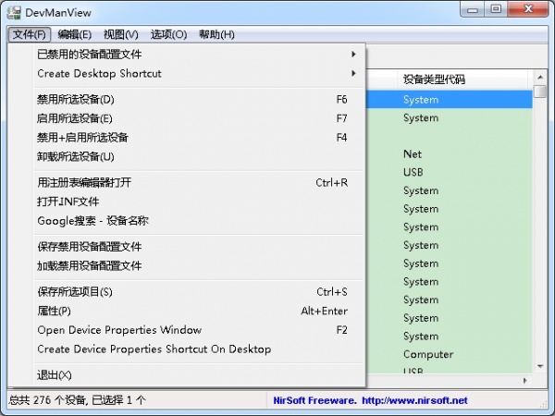Choose 启用所选设备(E) menu entry
The height and width of the screenshot is (416, 555).
tap(75, 118)
